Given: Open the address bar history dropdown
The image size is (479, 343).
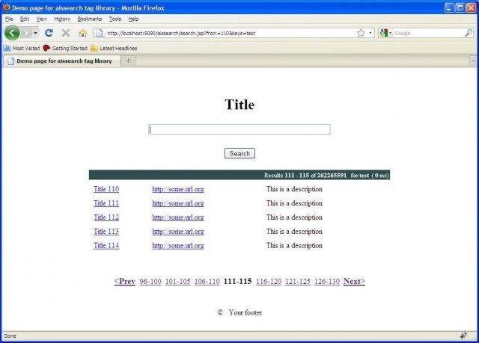Looking at the screenshot, I should click(x=370, y=33).
